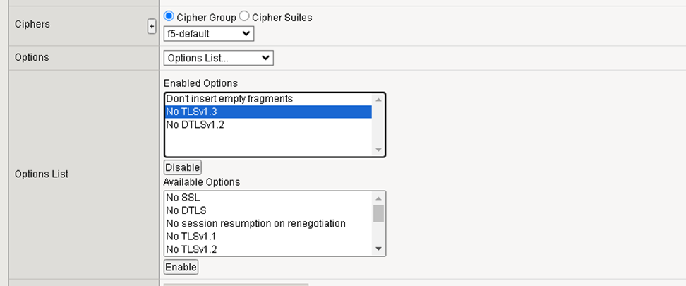
Task: Click up arrow of Available Options scrollbar
Action: [x=379, y=198]
